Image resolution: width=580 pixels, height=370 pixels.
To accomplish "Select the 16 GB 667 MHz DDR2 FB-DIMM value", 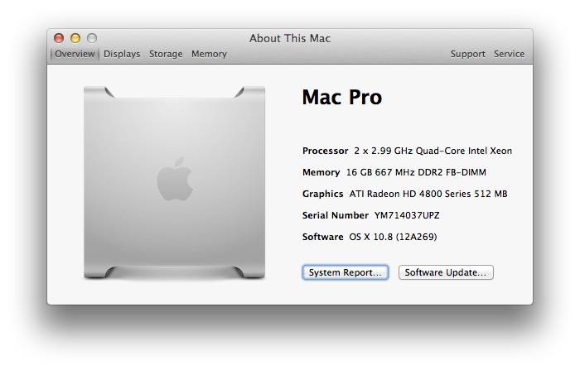I will pos(416,172).
